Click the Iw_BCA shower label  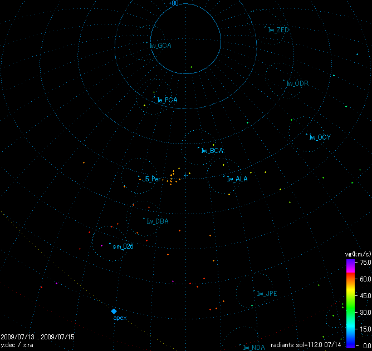pos(212,151)
